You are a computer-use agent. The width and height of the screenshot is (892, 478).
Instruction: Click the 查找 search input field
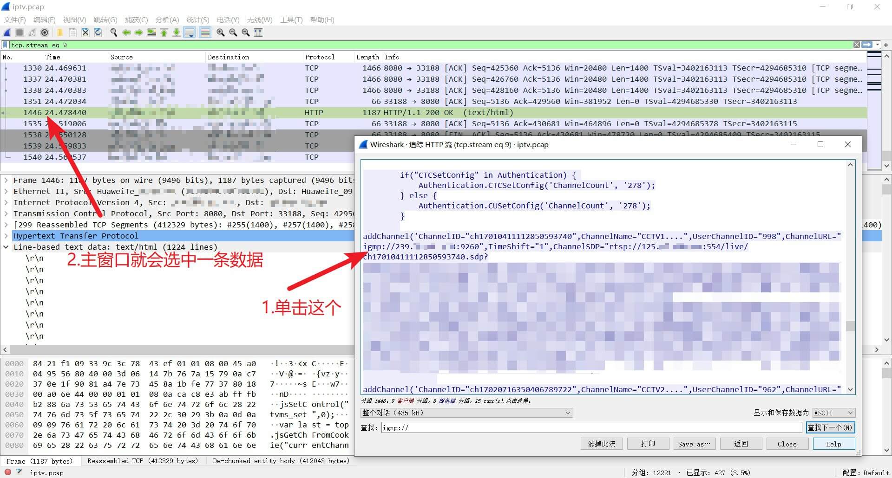(x=590, y=427)
